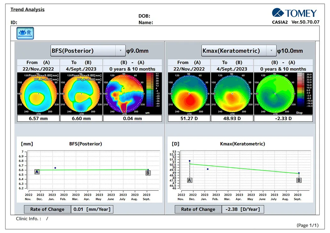This screenshot has width=330, height=233.
Task: Click the Trend Analysis title
Action: [x=28, y=9]
